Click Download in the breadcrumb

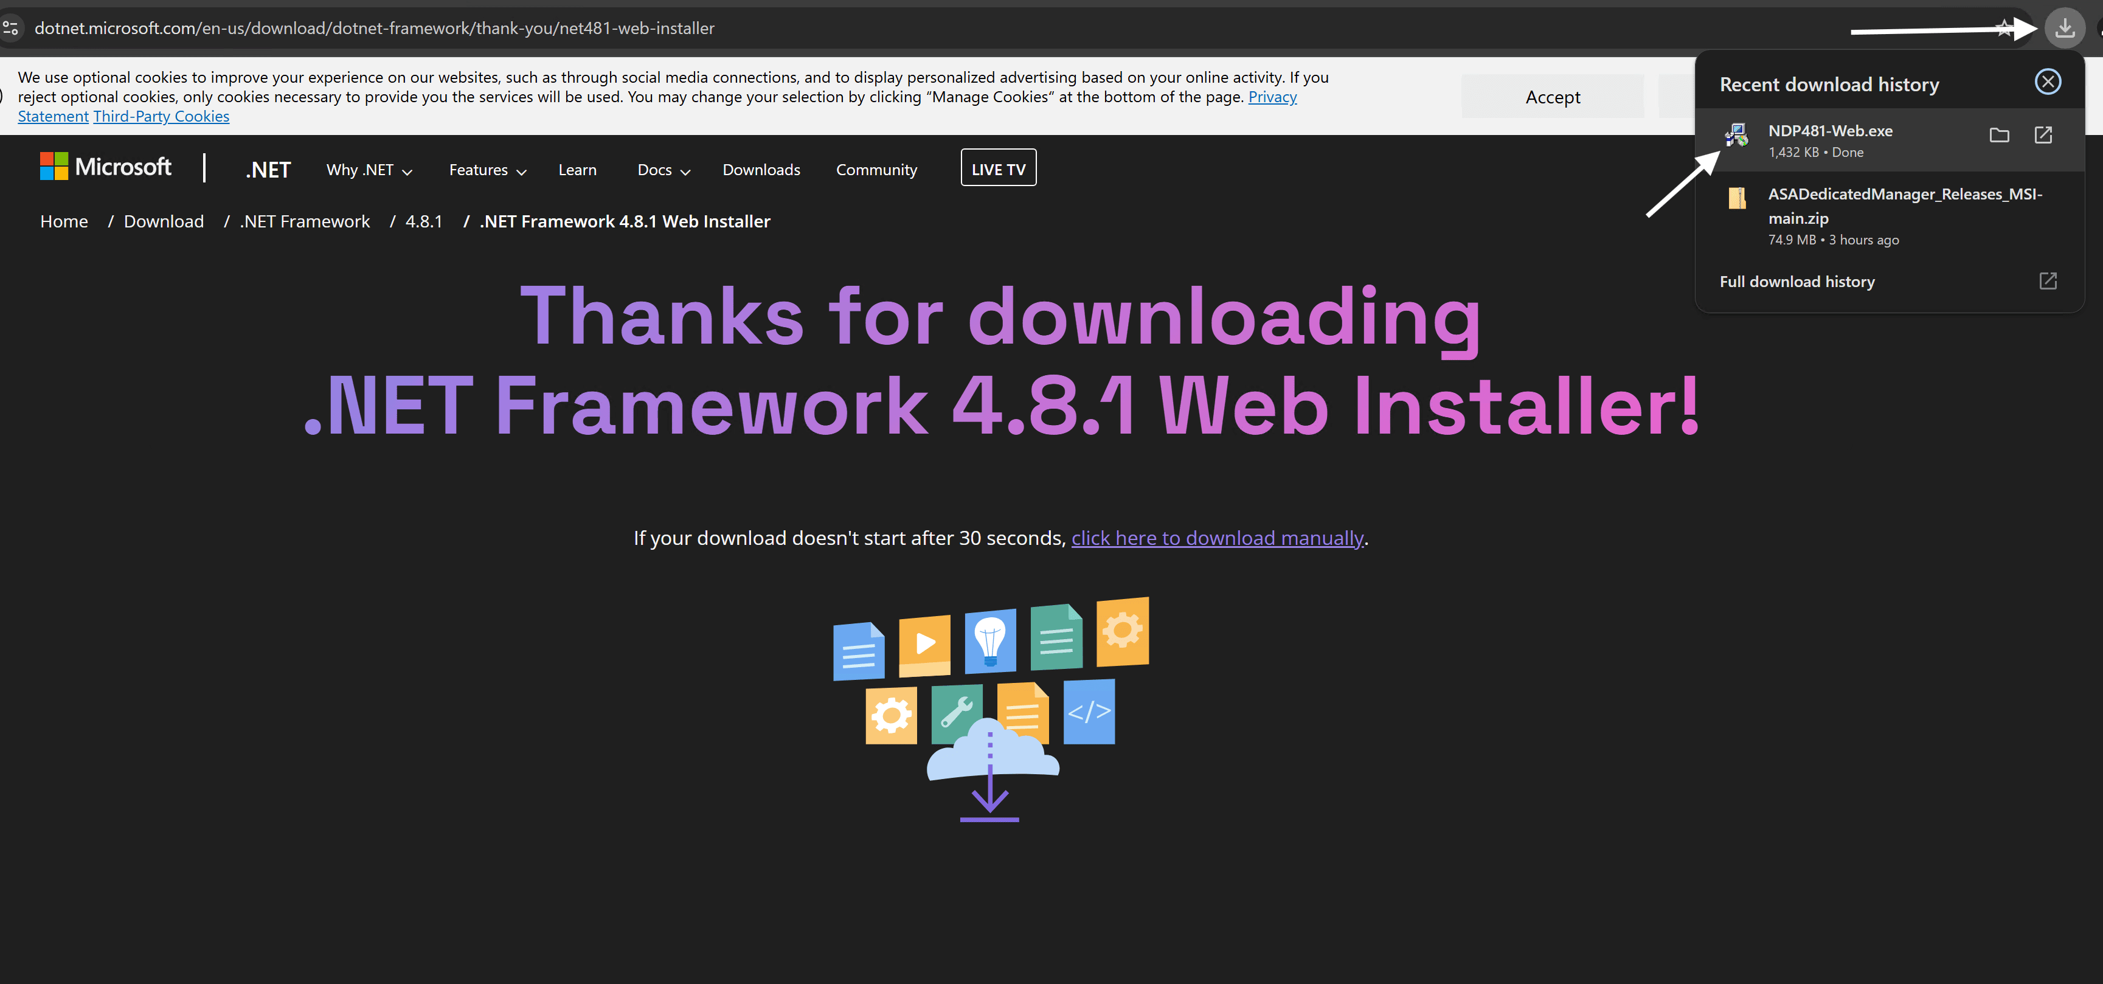tap(163, 222)
